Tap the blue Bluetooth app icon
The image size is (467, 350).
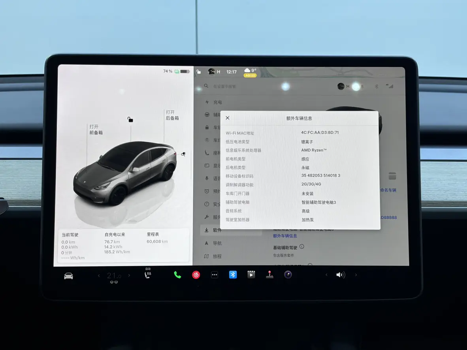(233, 275)
